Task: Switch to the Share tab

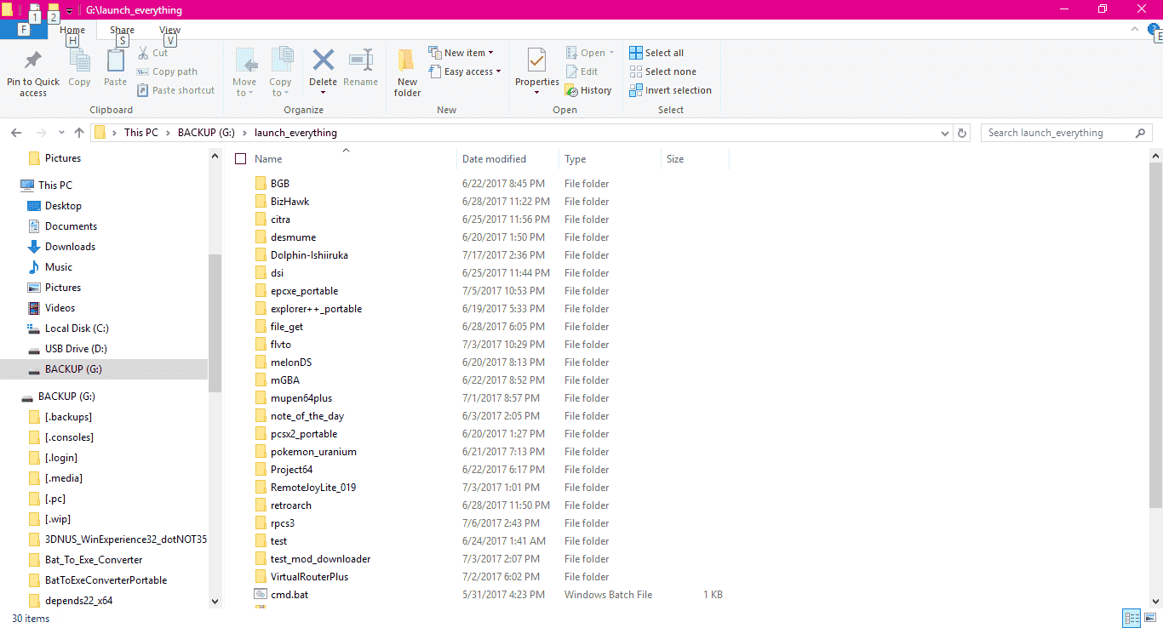Action: [122, 30]
